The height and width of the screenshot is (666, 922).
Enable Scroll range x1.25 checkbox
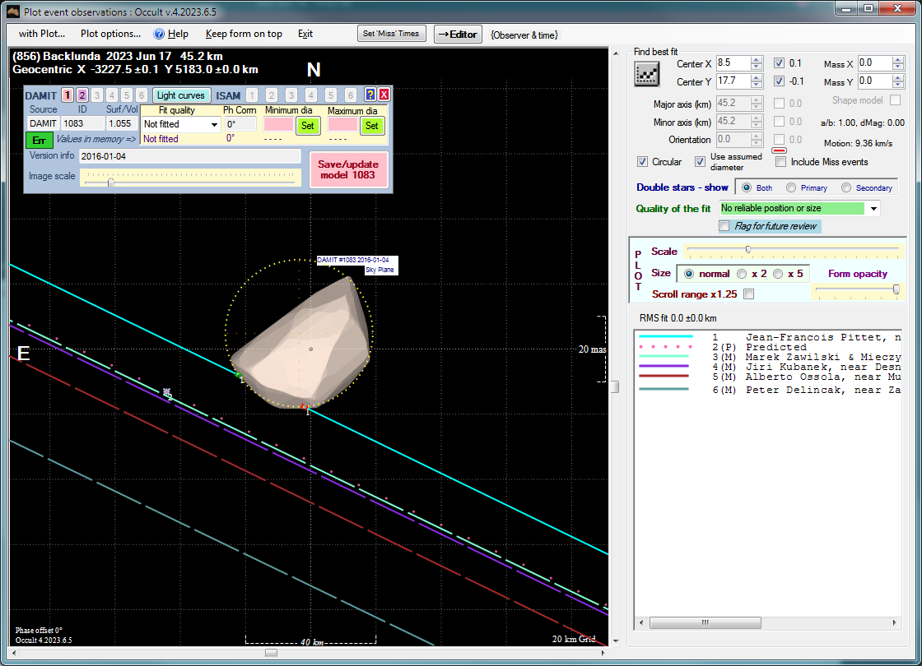point(748,294)
